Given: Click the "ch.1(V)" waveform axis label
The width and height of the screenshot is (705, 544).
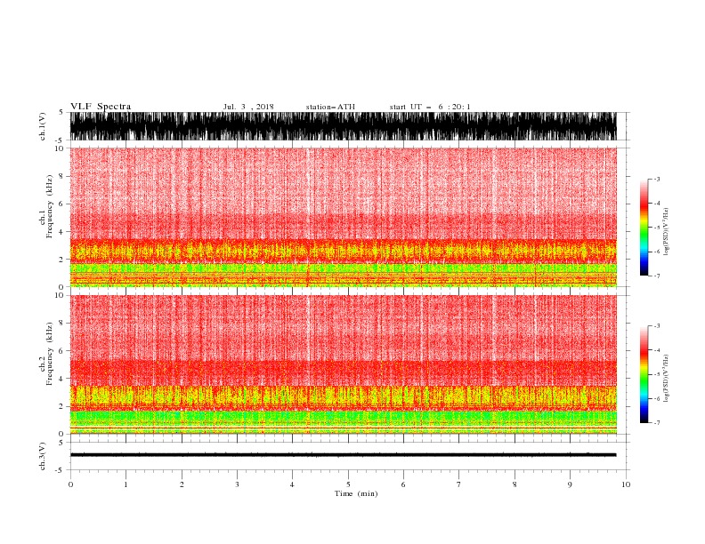Looking at the screenshot, I should click(43, 126).
